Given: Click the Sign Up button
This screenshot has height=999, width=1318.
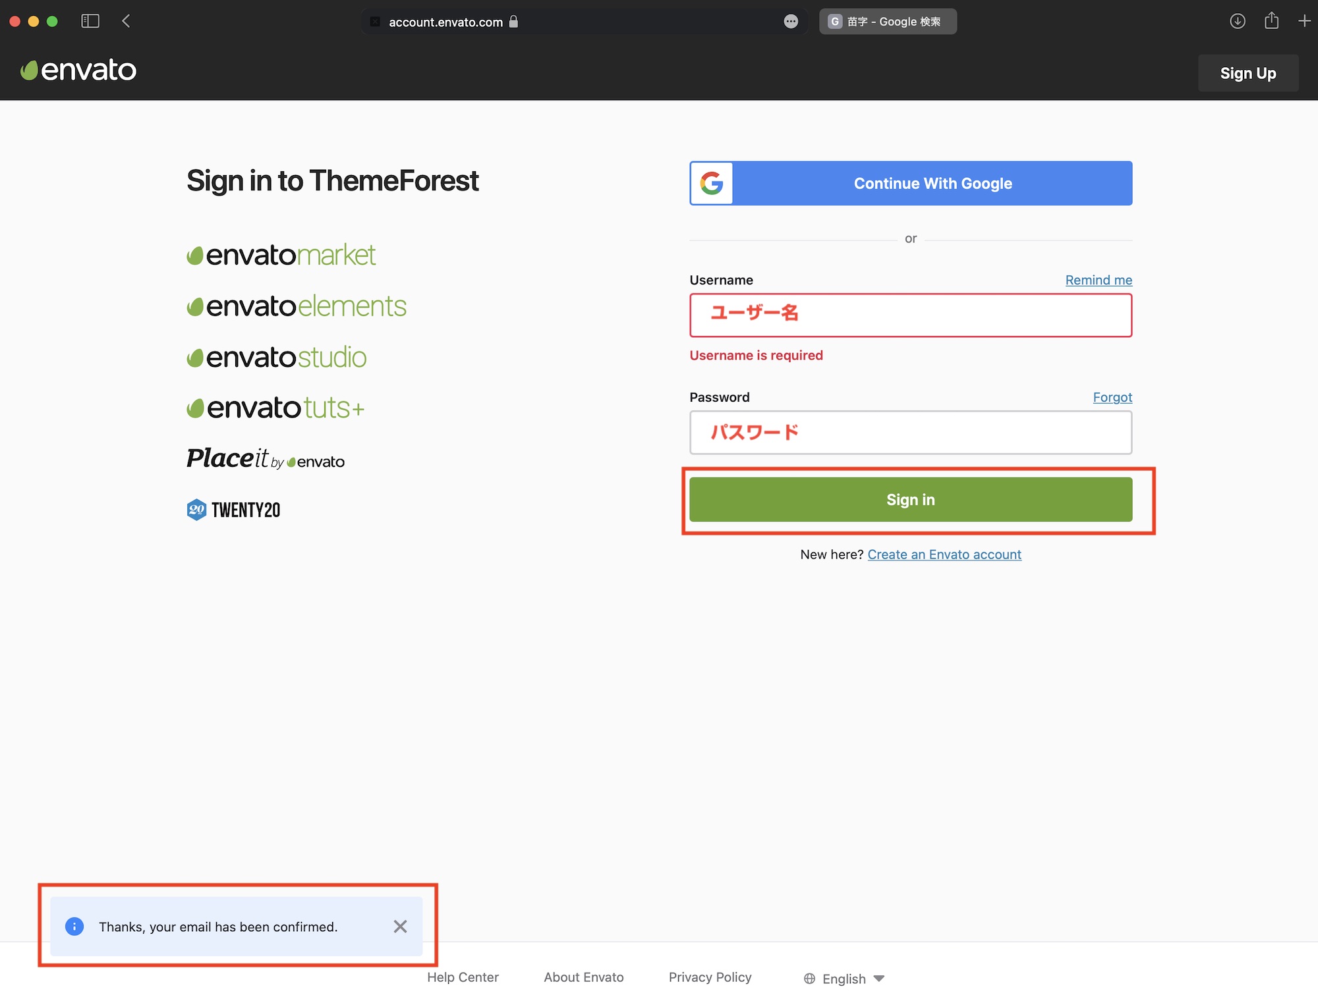Looking at the screenshot, I should coord(1247,73).
